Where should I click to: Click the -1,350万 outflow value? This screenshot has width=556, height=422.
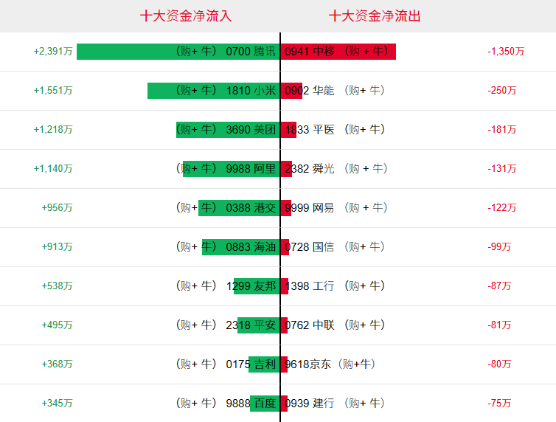[x=506, y=52]
